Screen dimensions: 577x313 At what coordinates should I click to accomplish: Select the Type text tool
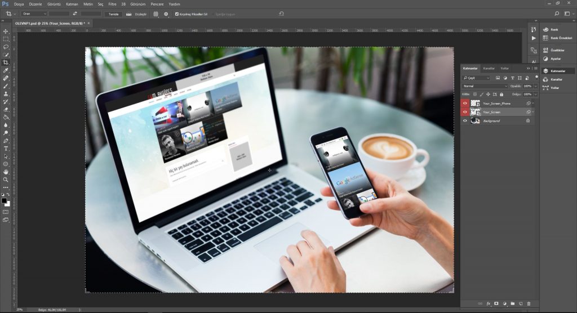click(6, 148)
